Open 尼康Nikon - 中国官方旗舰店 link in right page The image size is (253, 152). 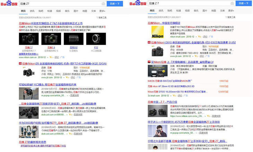tap(164, 23)
